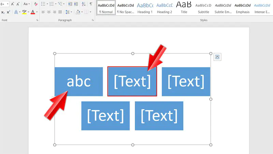Open the Change Case Aa dropdown
273x154 pixels.
[27, 4]
